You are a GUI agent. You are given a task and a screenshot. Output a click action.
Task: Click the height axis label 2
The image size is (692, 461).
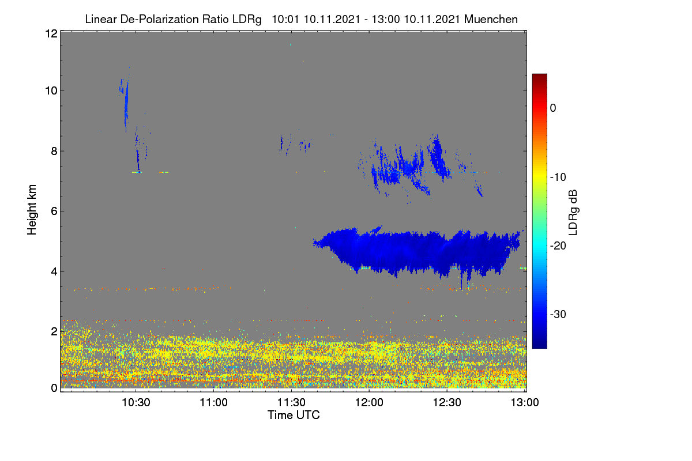(x=53, y=331)
